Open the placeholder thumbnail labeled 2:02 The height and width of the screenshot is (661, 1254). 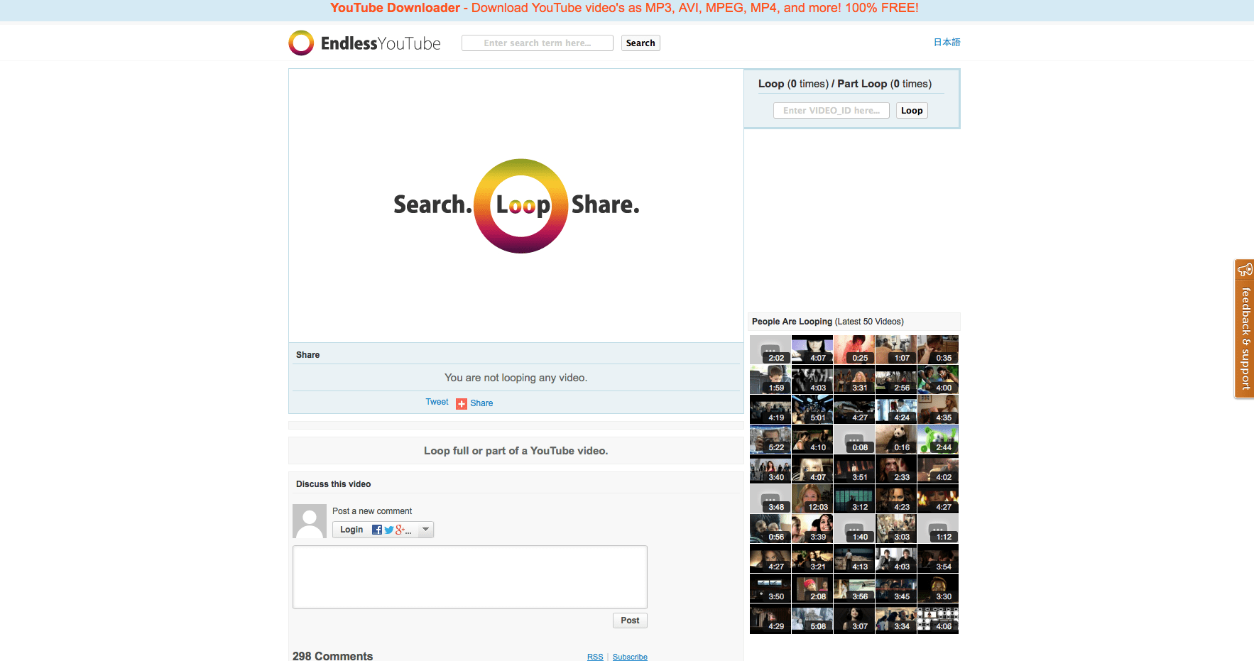click(770, 349)
